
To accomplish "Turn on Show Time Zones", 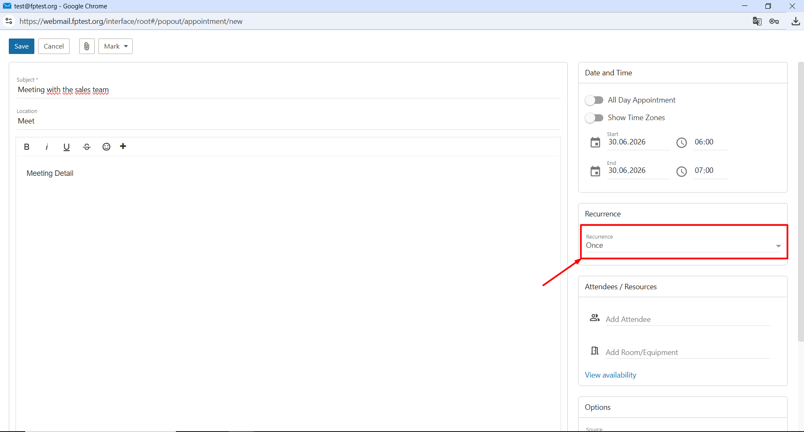I will point(594,118).
